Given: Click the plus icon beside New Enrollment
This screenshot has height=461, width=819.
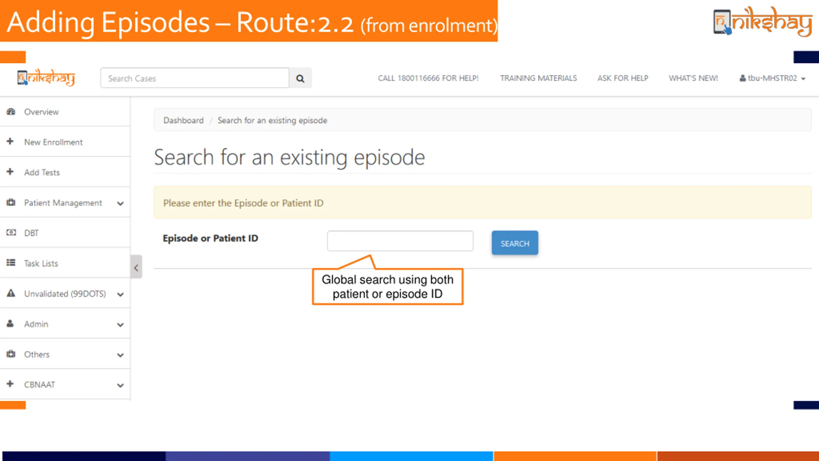Looking at the screenshot, I should 10,142.
